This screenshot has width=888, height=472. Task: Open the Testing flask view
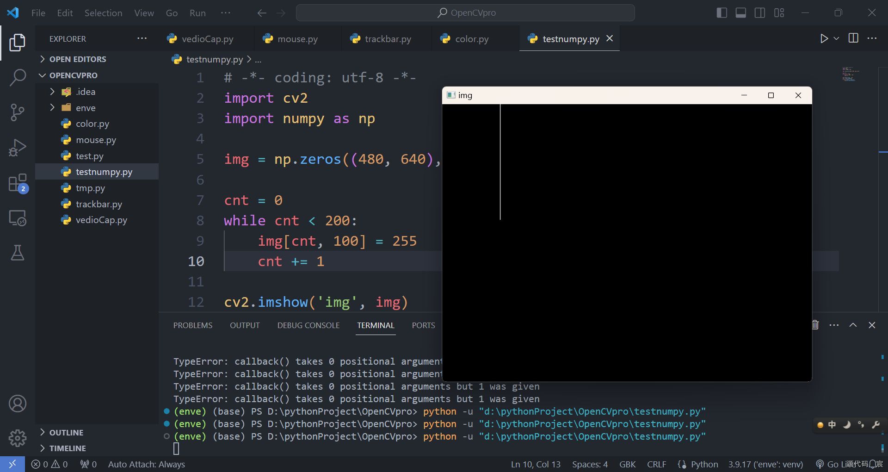[18, 253]
